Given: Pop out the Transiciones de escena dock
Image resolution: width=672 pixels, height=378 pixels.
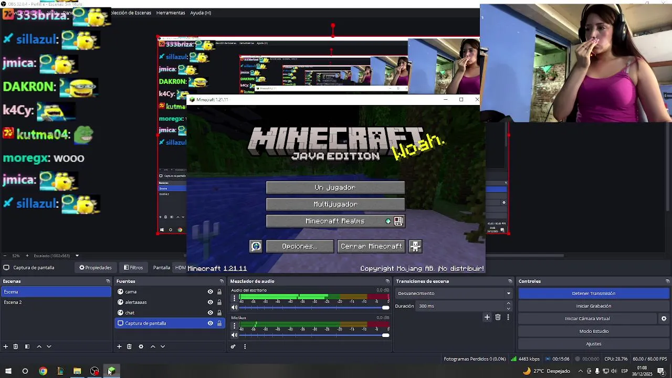Looking at the screenshot, I should click(x=510, y=281).
